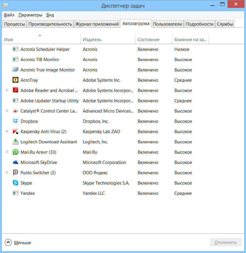Viewport: 246px width, 253px height.
Task: Expand the Mail.Ru Агент group
Action: 7,152
